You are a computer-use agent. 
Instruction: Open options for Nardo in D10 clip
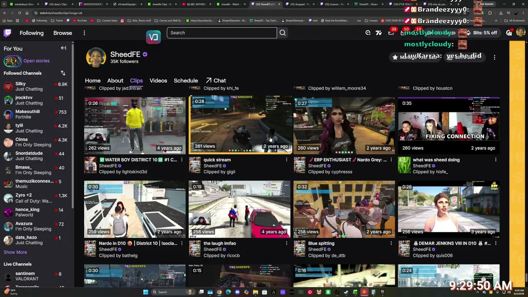182,243
